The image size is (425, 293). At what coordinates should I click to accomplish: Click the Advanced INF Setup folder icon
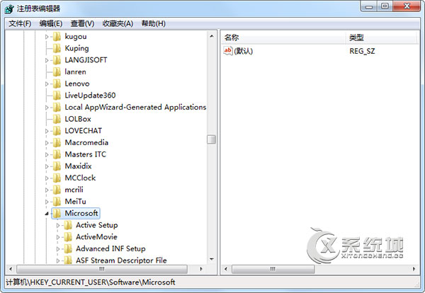[x=68, y=248]
